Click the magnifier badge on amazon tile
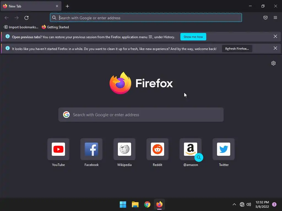This screenshot has width=282, height=211. 199,157
